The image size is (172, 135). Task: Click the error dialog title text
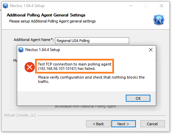click(x=42, y=50)
